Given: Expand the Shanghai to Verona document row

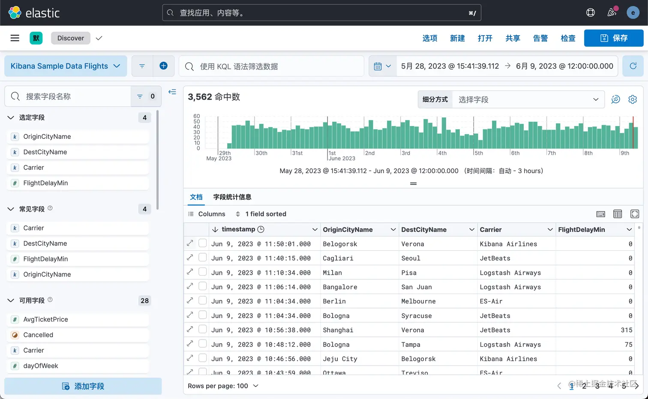Looking at the screenshot, I should pos(190,330).
